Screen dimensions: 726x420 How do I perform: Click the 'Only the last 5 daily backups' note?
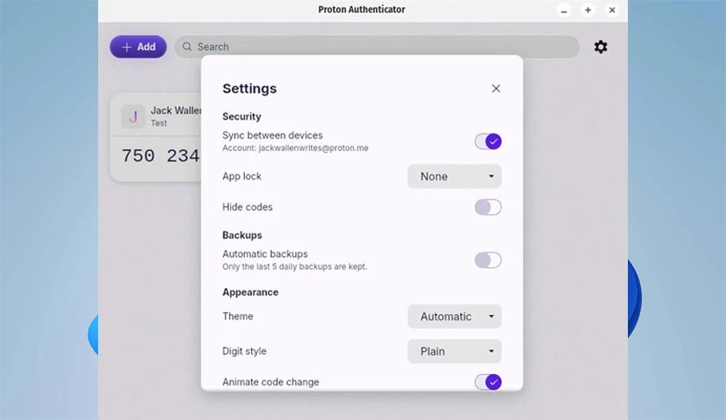pos(294,267)
